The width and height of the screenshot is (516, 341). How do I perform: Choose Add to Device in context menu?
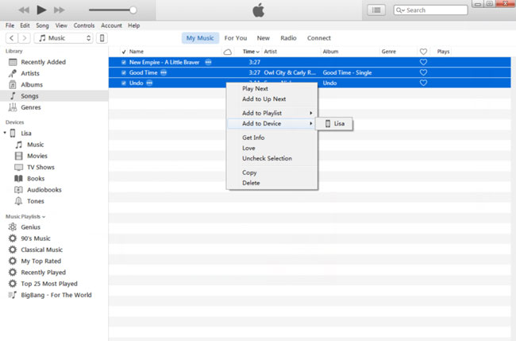271,123
